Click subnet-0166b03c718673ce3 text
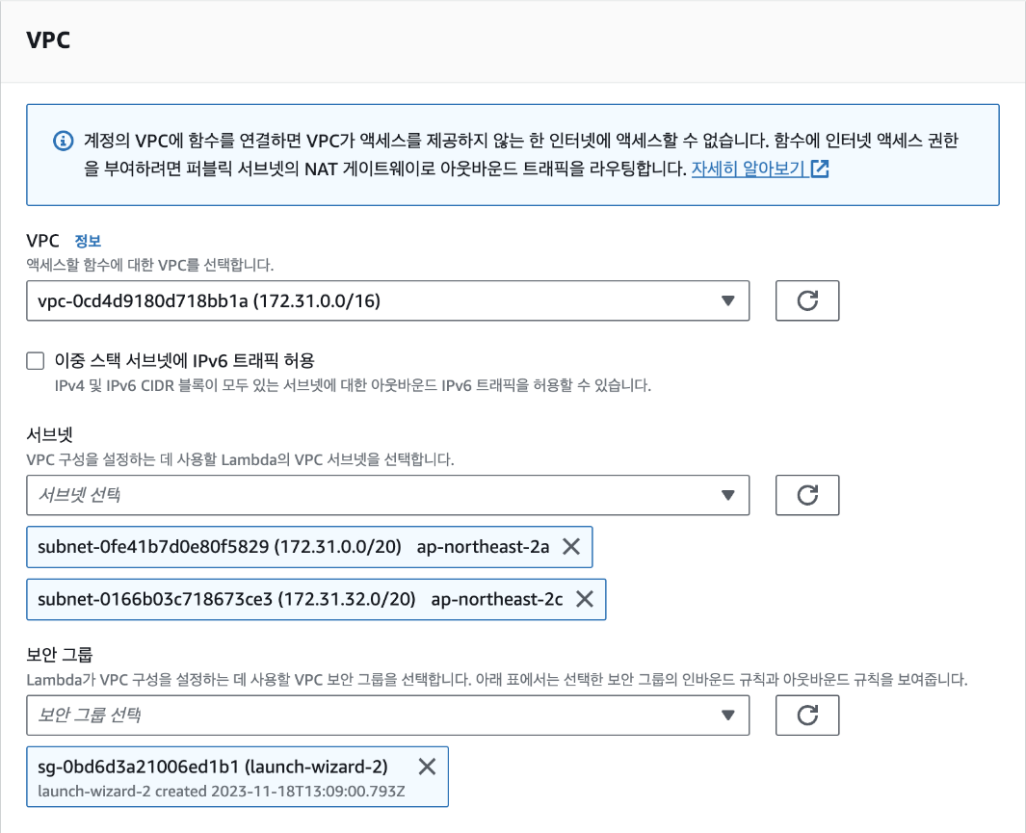 (x=155, y=599)
